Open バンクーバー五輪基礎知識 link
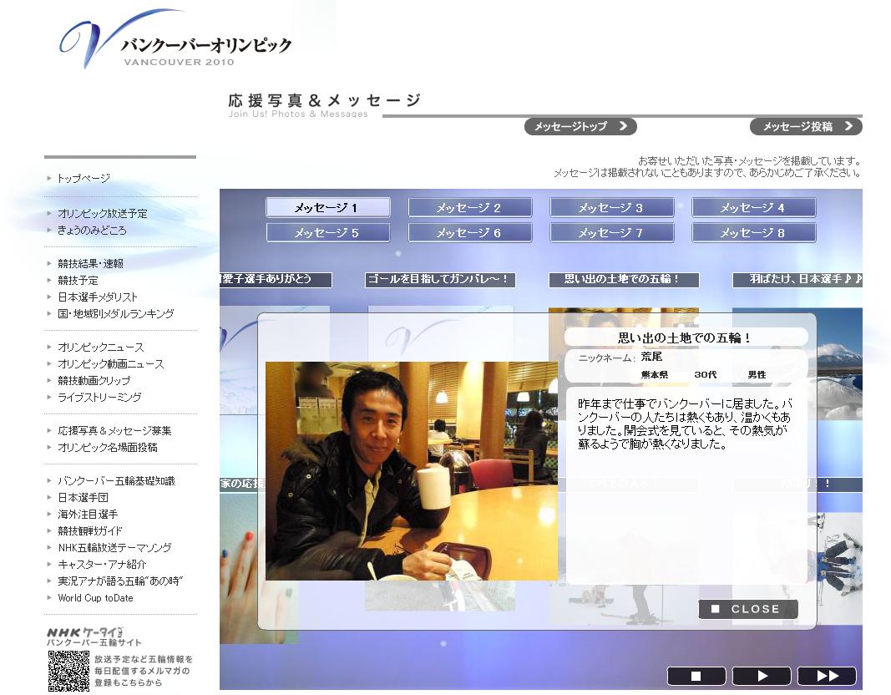 [116, 481]
